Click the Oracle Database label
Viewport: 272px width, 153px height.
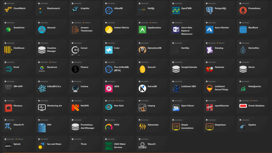pyautogui.click(x=256, y=106)
